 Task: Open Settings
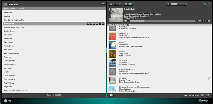(203, 101)
